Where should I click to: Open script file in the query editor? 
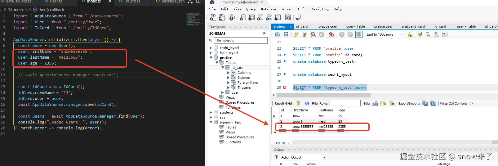pos(278,34)
